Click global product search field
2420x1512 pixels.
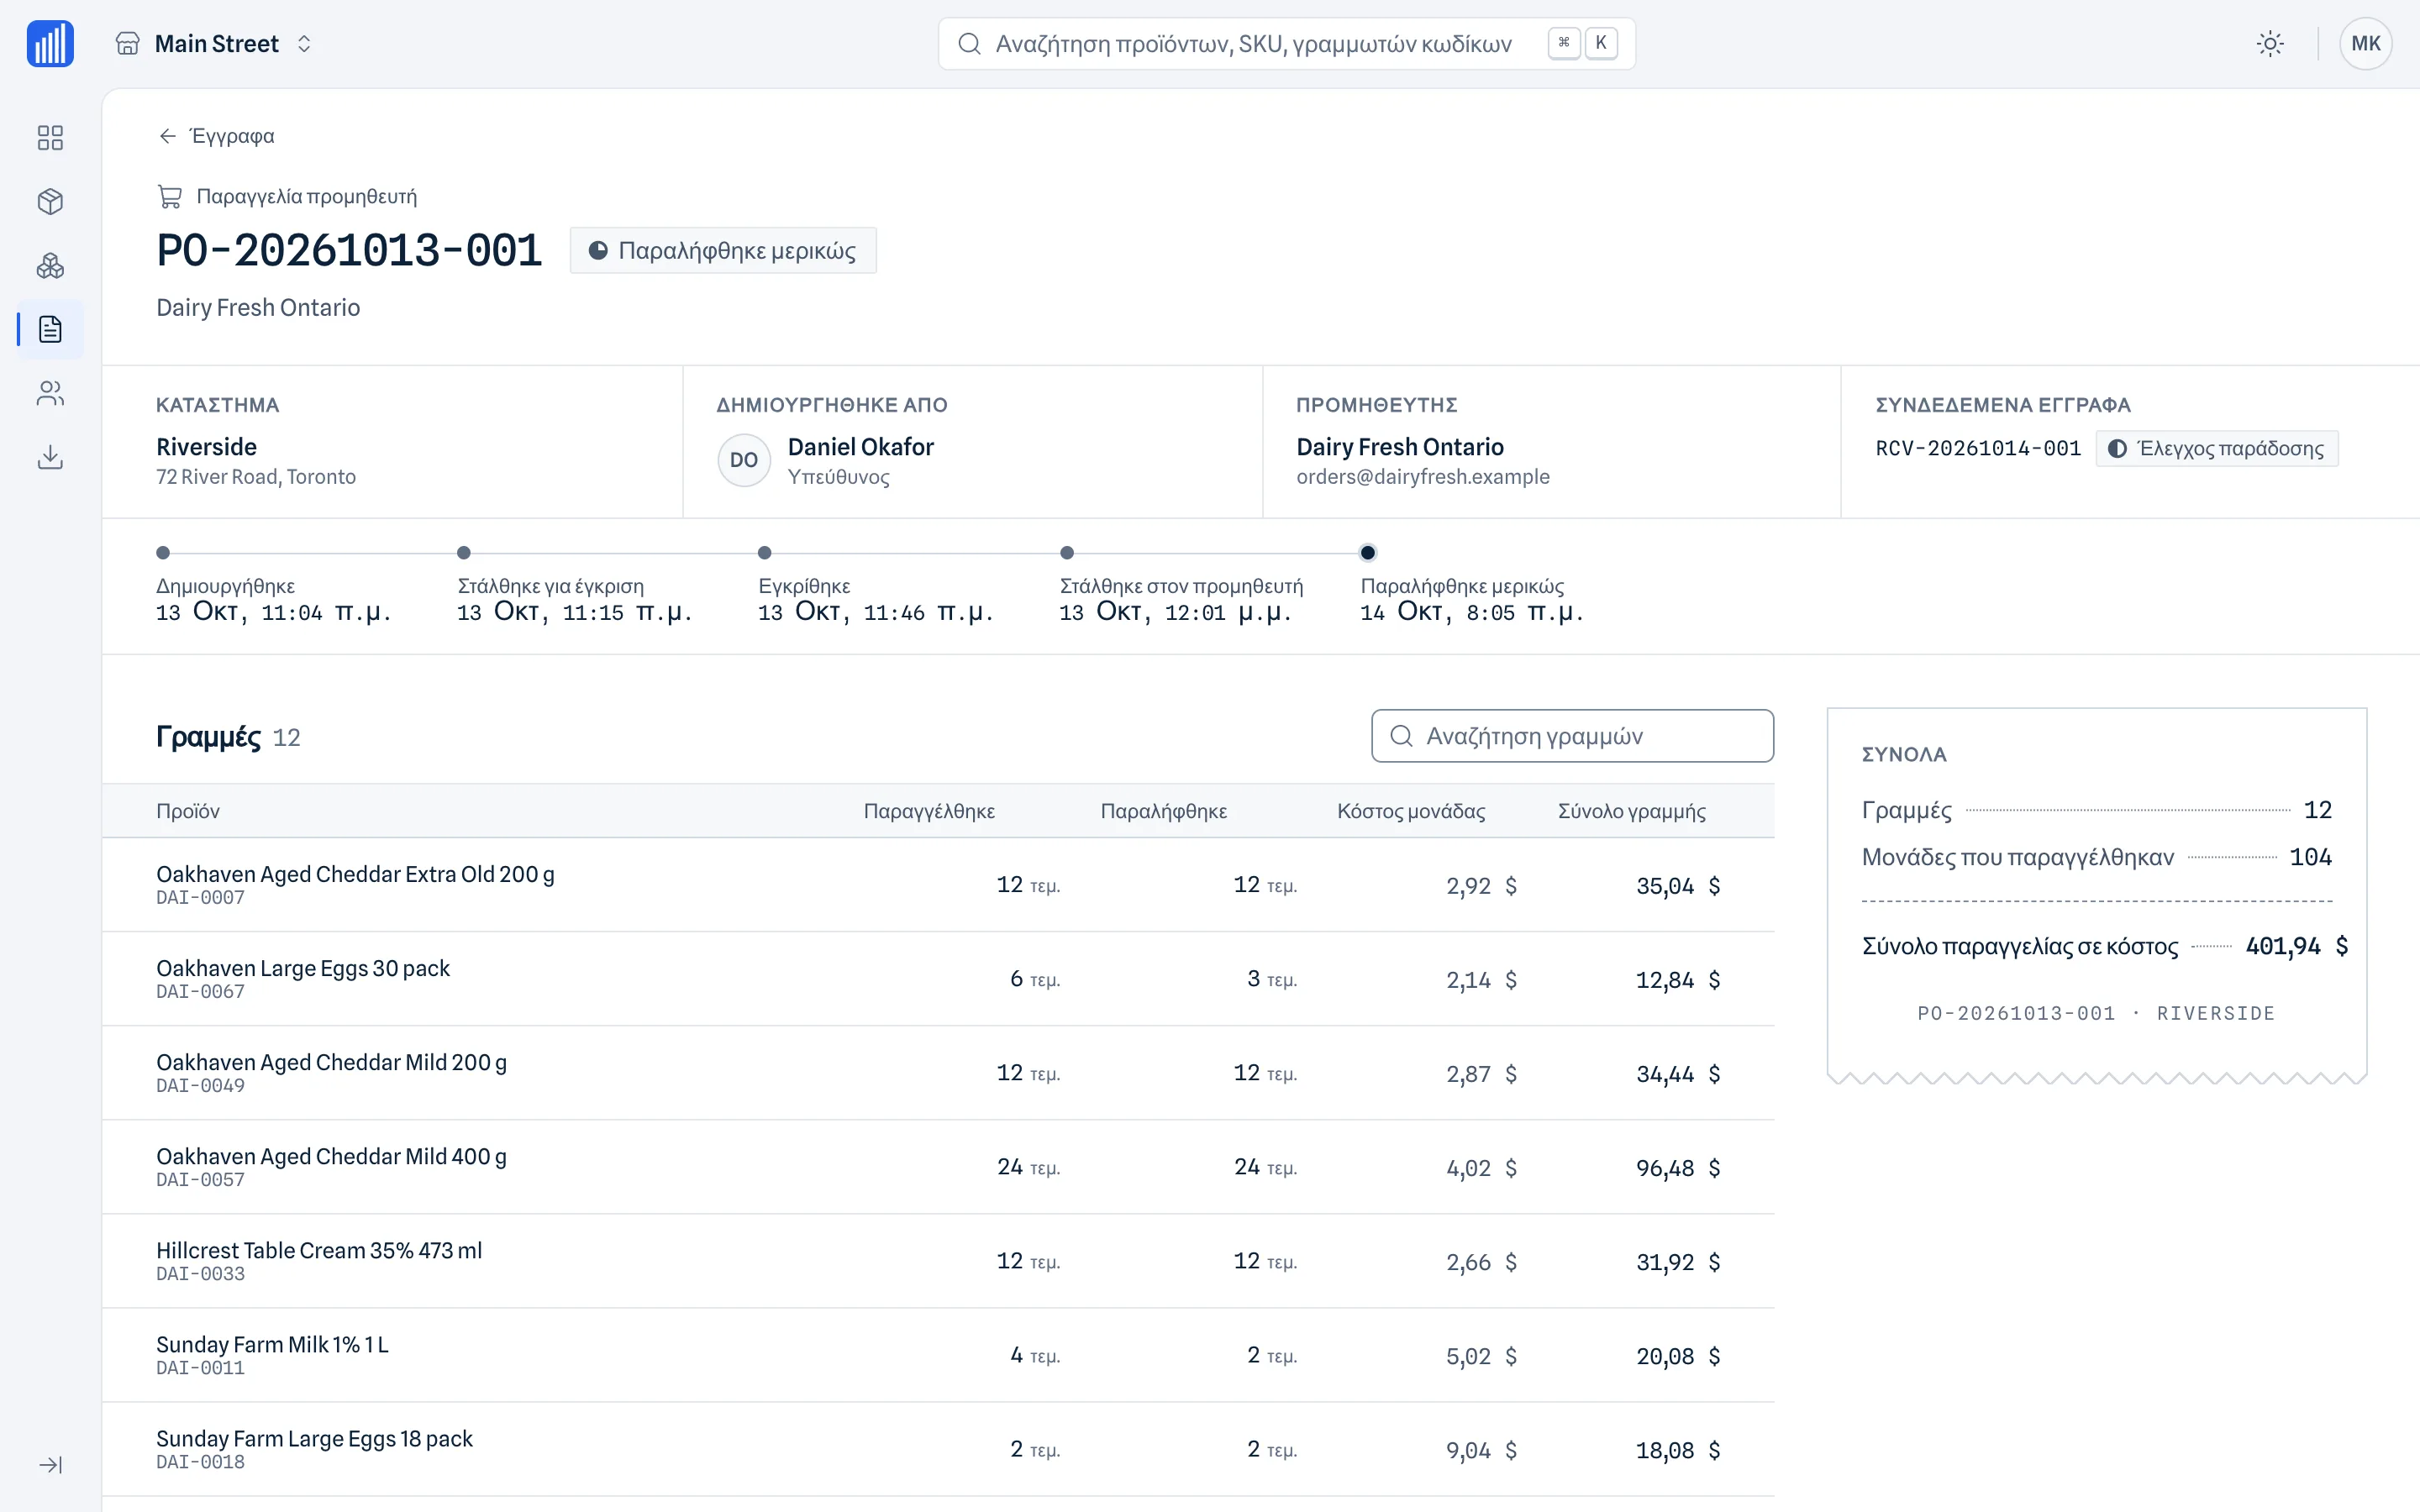click(1286, 44)
